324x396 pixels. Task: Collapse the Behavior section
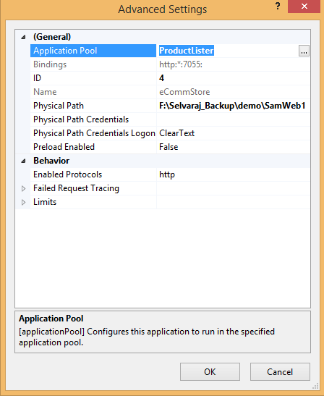23,161
